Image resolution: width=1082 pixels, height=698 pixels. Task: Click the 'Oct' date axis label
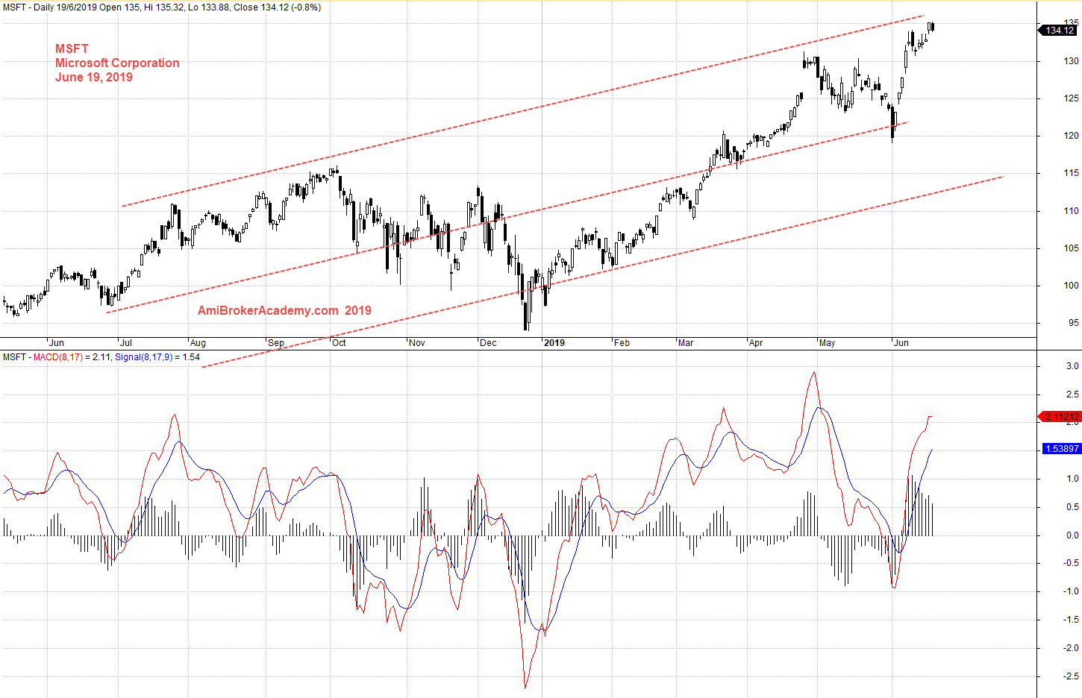click(x=339, y=343)
